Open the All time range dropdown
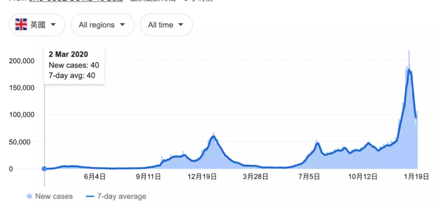 tap(166, 25)
